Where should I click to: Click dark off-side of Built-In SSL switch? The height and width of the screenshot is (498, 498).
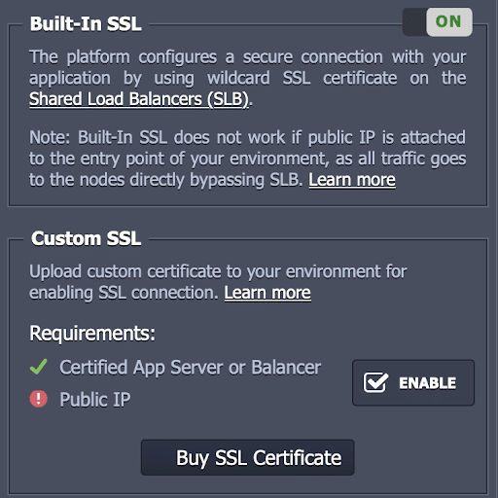(414, 22)
